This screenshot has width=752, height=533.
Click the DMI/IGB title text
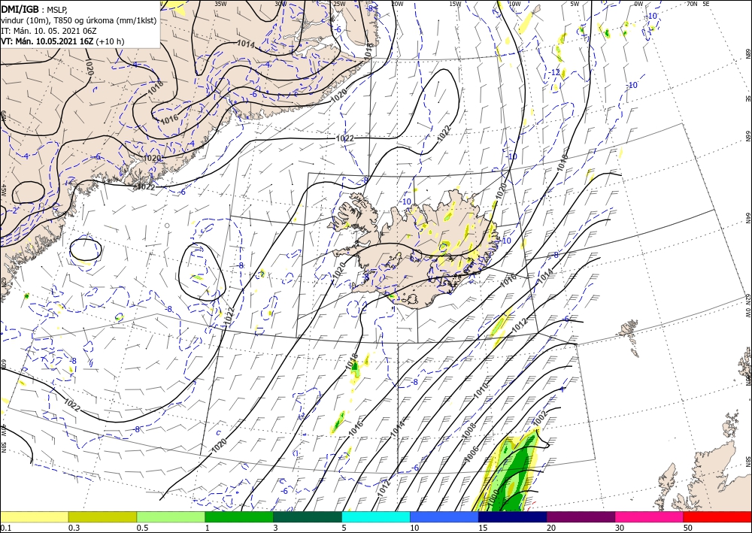(x=21, y=9)
